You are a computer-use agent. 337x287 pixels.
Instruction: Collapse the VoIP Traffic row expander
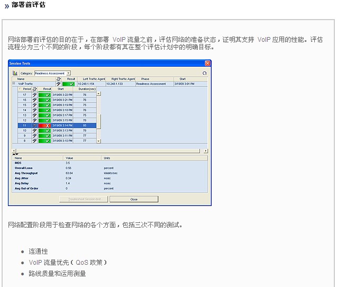14,84
